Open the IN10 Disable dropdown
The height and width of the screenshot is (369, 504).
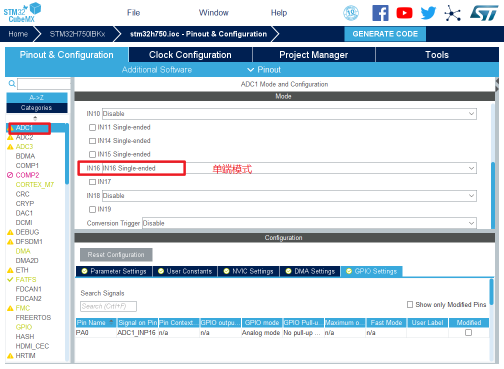click(289, 114)
